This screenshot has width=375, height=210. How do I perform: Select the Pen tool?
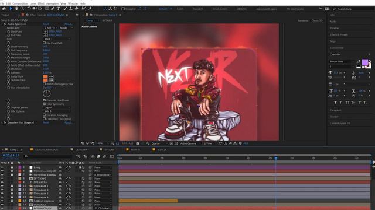click(x=53, y=9)
